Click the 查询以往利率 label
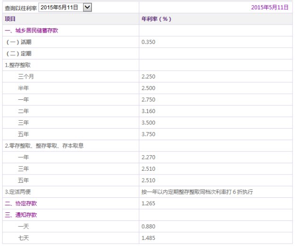The width and height of the screenshot is (295, 246). click(21, 8)
